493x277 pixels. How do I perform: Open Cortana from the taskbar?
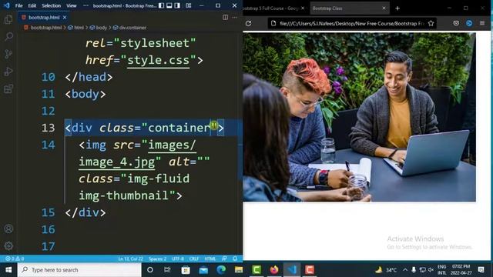(150, 270)
